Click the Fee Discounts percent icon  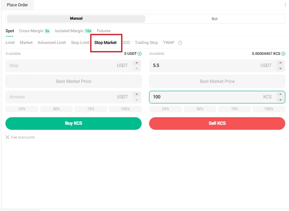[8, 137]
